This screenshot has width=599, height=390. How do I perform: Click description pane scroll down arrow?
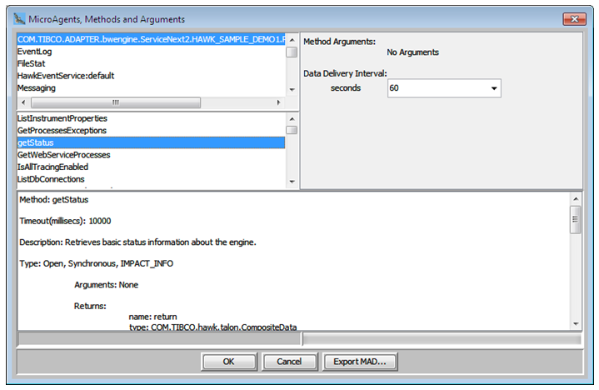576,324
